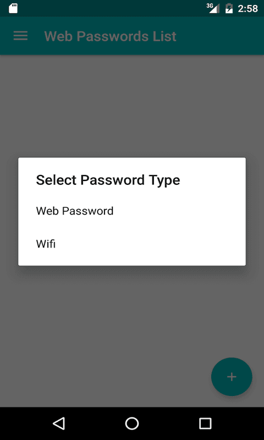This screenshot has height=440, width=264.
Task: Tap the Android home circle button
Action: [x=132, y=423]
